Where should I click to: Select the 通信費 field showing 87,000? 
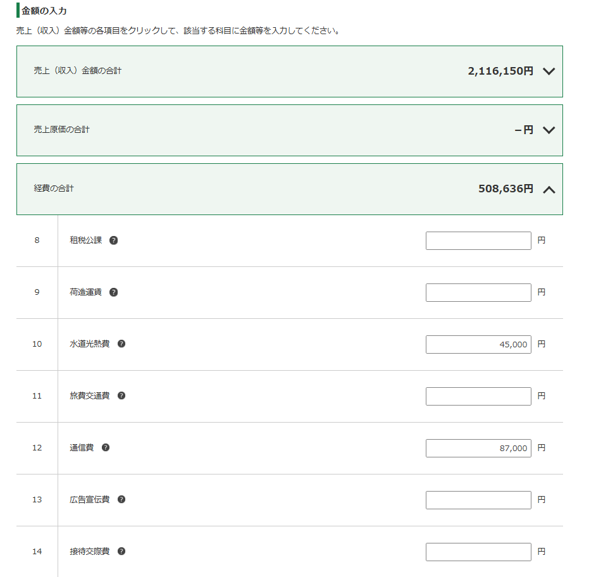point(478,449)
